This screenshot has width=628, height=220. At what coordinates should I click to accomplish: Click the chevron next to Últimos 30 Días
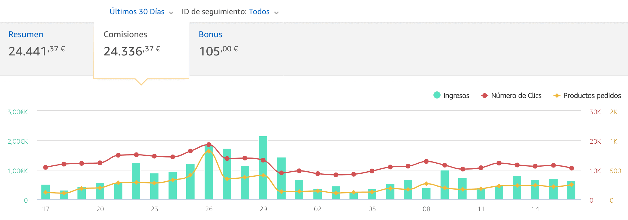[x=171, y=13]
